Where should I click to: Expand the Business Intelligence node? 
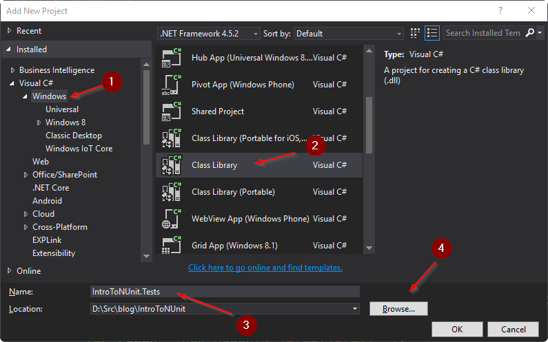point(12,70)
